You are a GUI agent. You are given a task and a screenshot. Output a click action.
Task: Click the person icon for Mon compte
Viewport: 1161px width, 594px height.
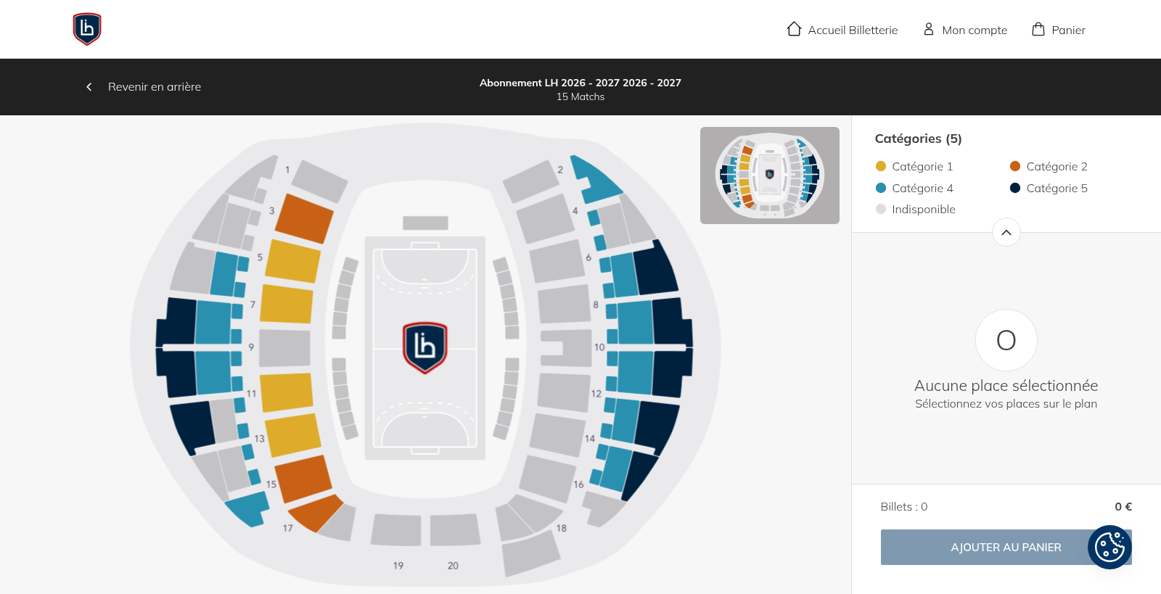[928, 29]
